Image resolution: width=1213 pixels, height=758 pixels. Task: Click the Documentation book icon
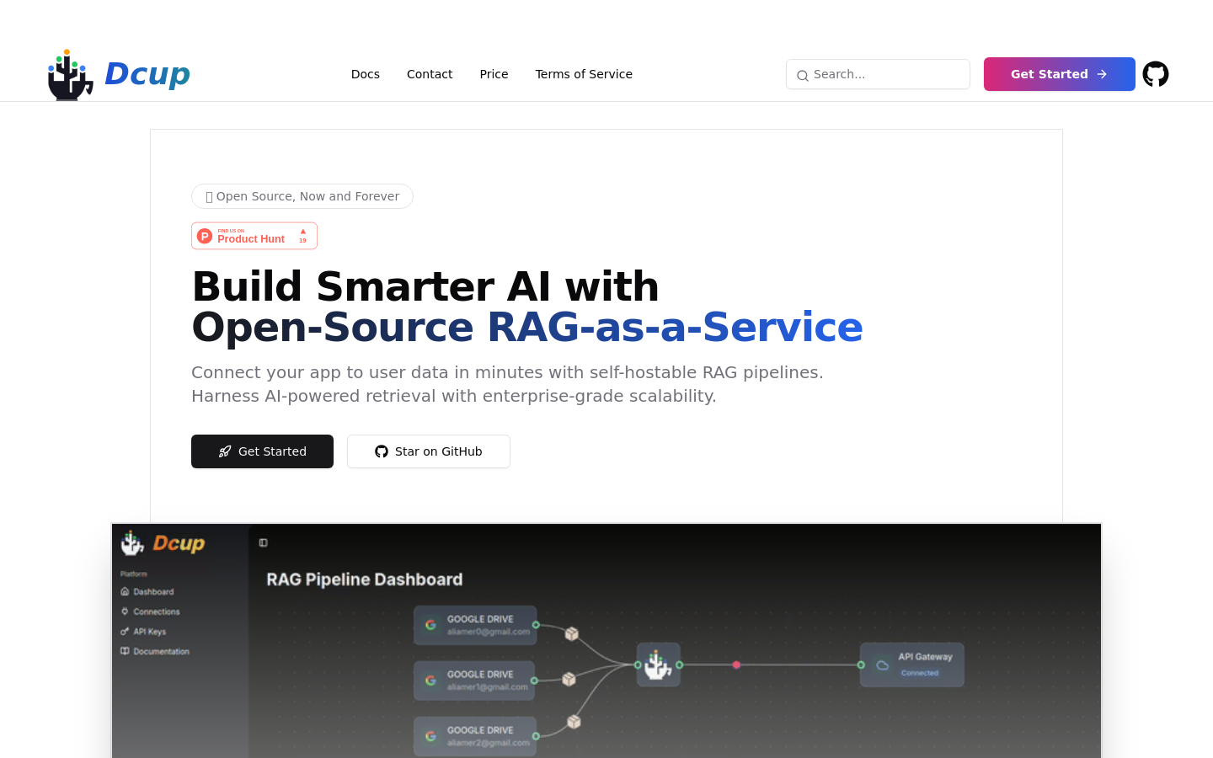click(125, 651)
